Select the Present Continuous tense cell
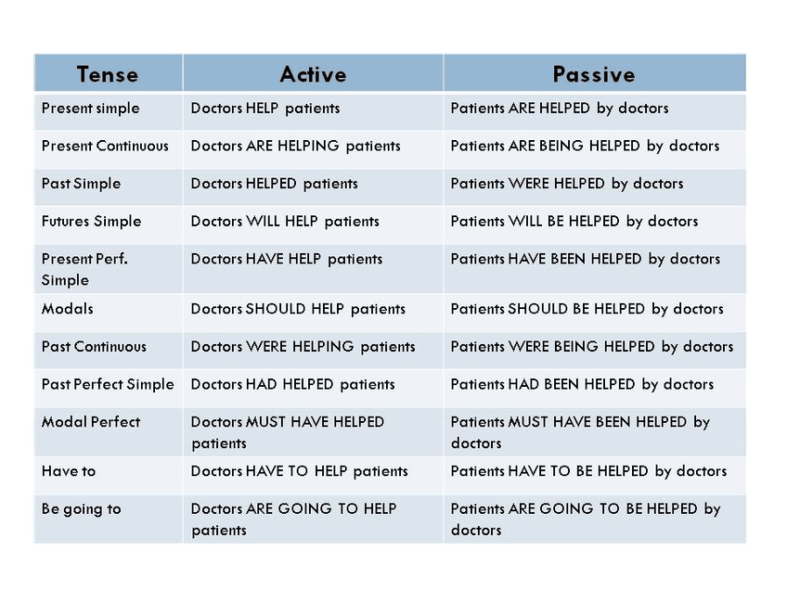The width and height of the screenshot is (787, 590). 106,146
